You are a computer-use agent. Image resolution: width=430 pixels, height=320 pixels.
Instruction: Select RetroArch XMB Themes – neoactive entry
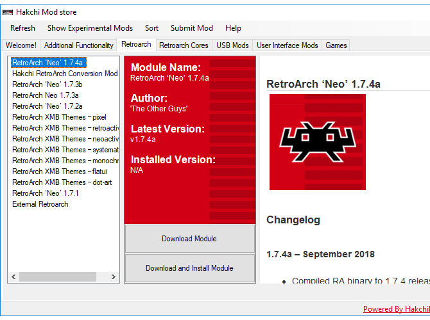point(65,139)
